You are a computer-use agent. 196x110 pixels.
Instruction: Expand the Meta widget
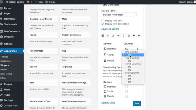pos(75,19)
